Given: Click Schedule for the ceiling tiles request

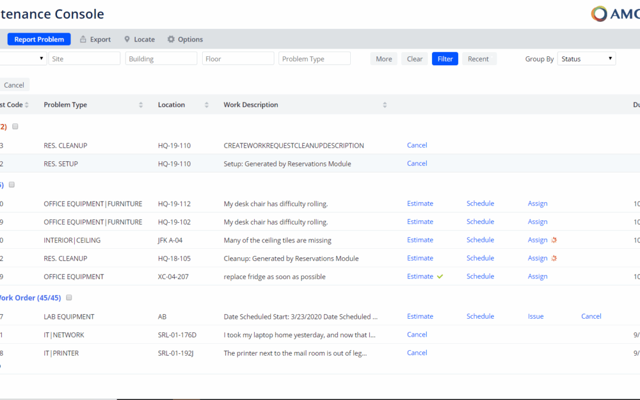Looking at the screenshot, I should click(x=480, y=240).
